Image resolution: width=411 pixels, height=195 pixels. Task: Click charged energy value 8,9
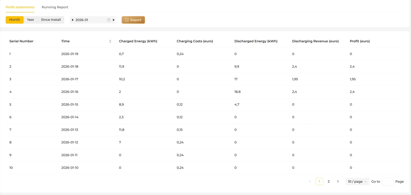tap(121, 105)
